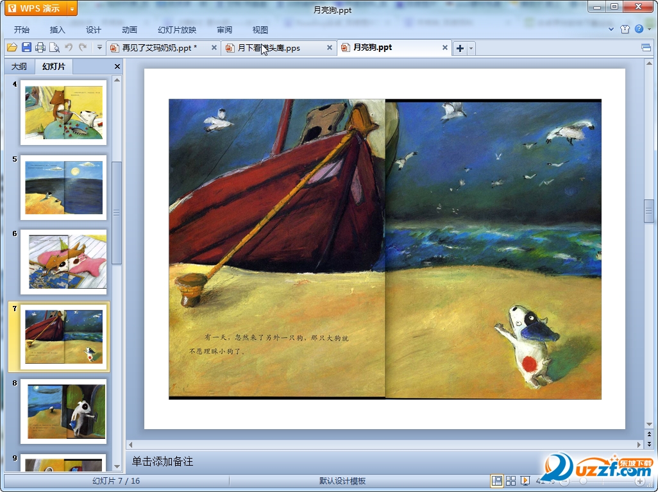658x492 pixels.
Task: Close the 月亮狗.ppt document tab
Action: (445, 47)
